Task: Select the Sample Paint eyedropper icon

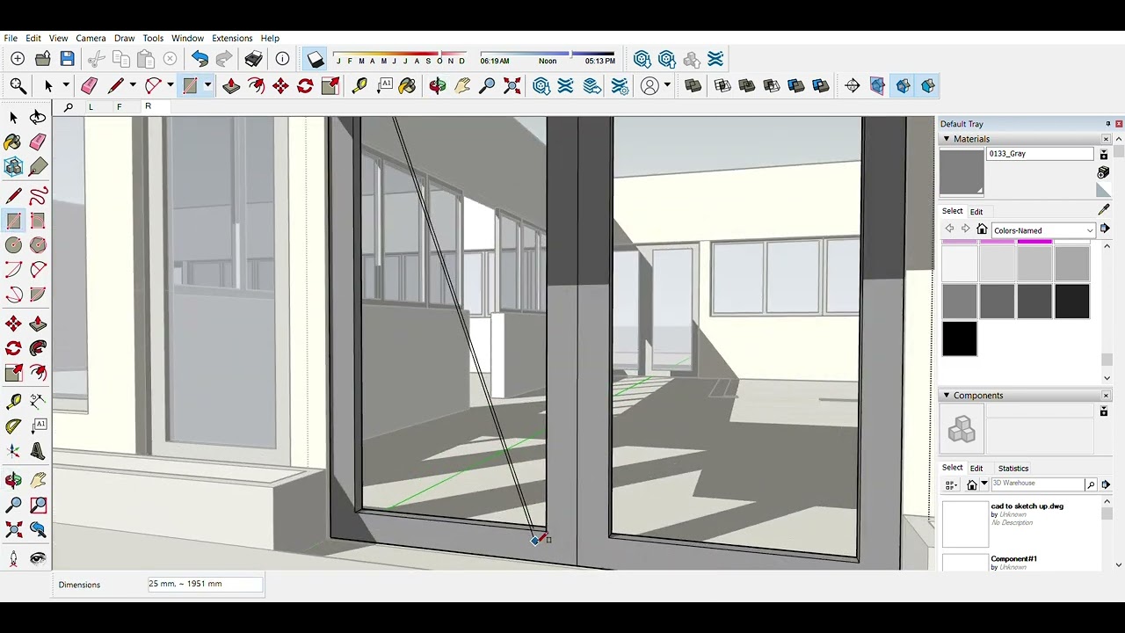Action: (1104, 209)
